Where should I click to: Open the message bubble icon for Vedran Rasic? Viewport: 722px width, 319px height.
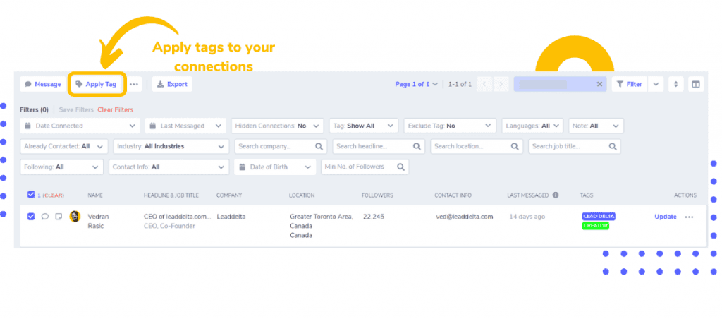tap(44, 216)
